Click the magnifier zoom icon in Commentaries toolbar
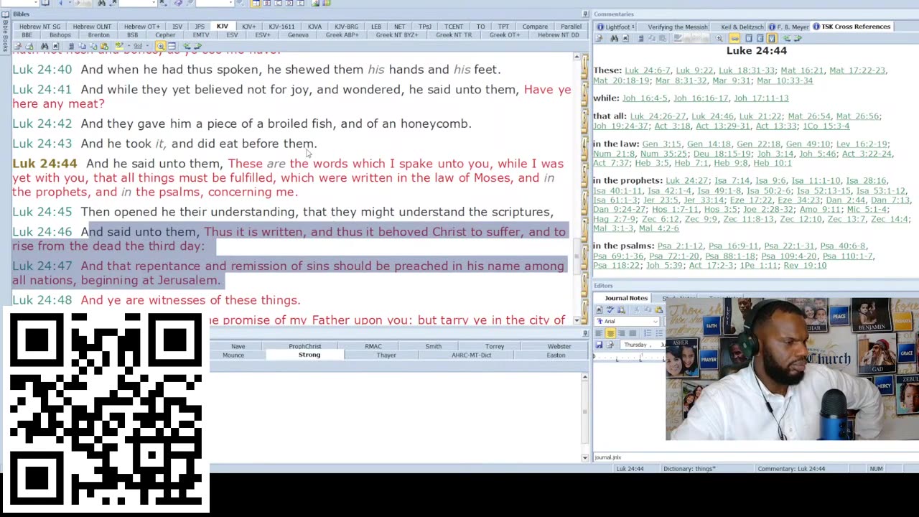Image resolution: width=919 pixels, height=517 pixels. point(719,38)
